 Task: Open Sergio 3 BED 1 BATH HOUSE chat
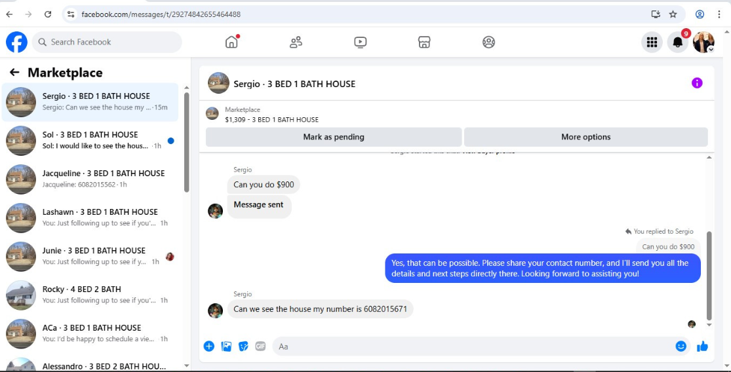tap(90, 102)
